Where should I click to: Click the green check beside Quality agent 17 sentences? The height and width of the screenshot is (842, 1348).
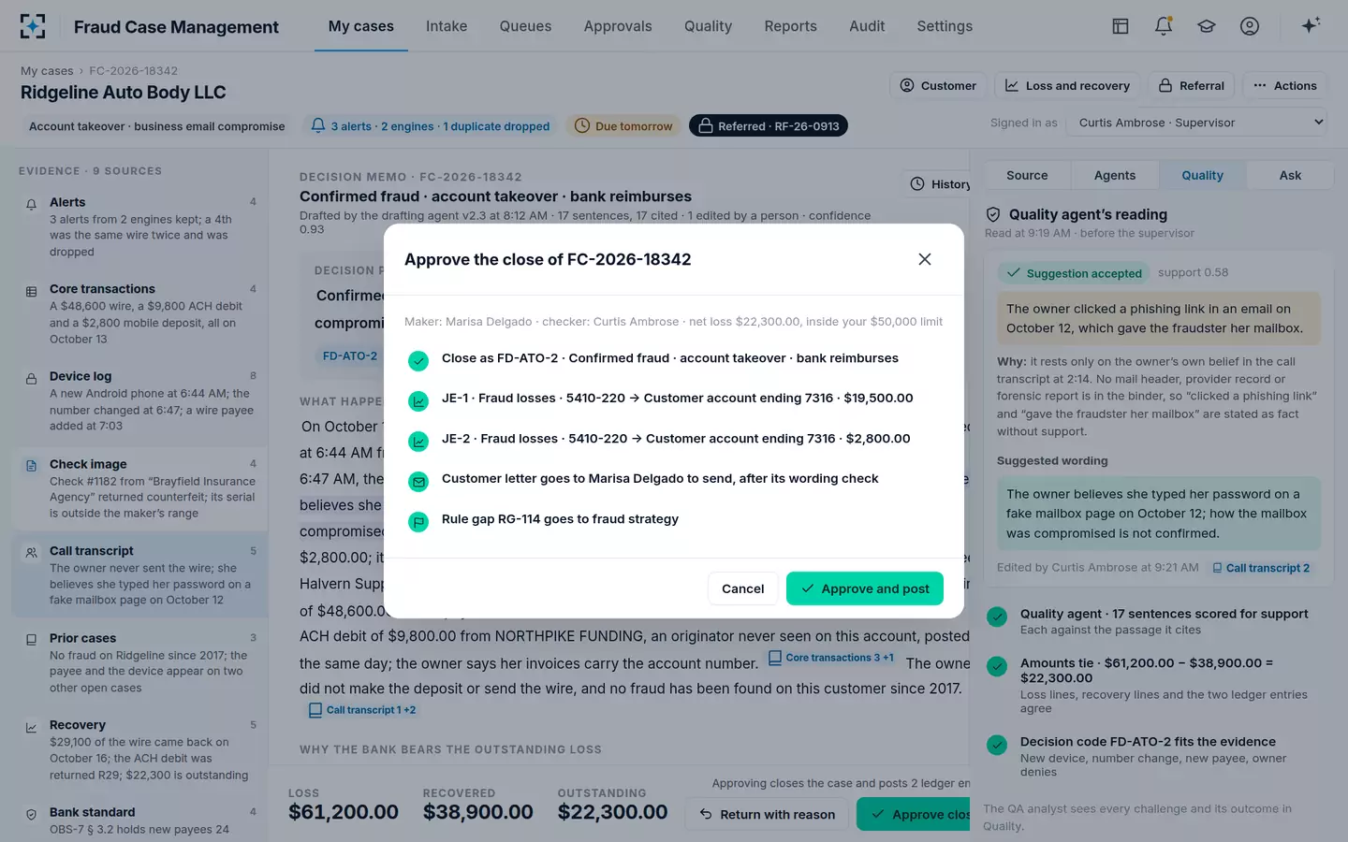point(997,617)
